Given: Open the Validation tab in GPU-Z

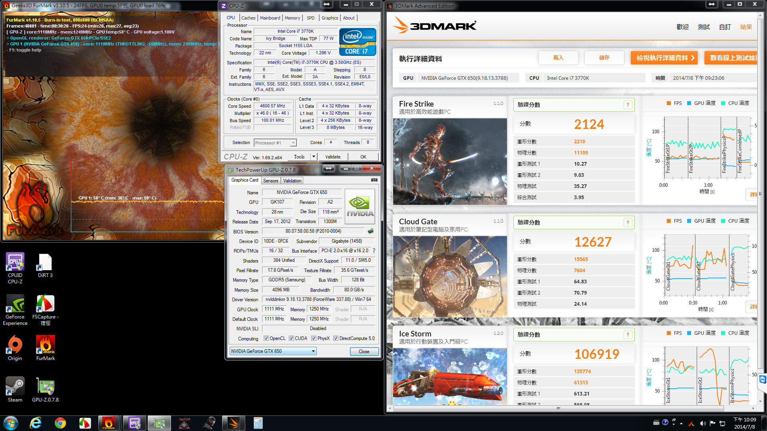Looking at the screenshot, I should (292, 181).
